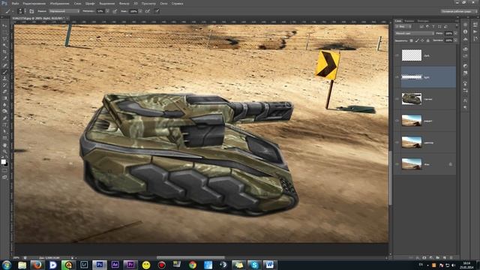Toggle pressure control for opacity
This screenshot has height=270, width=480.
(x=115, y=11)
